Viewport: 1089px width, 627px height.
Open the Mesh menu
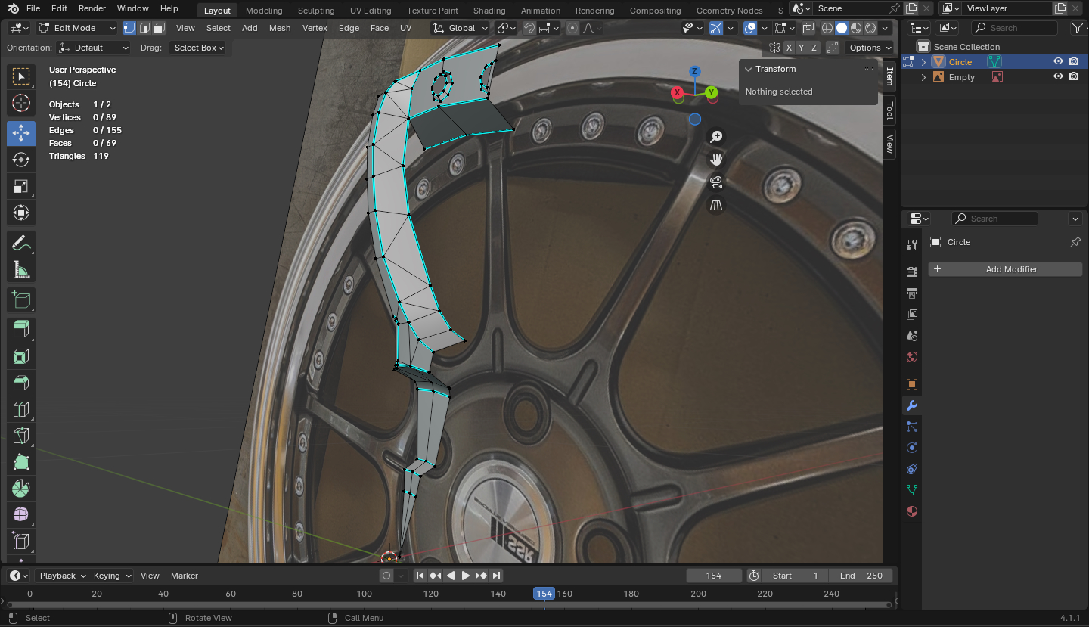[x=280, y=28]
